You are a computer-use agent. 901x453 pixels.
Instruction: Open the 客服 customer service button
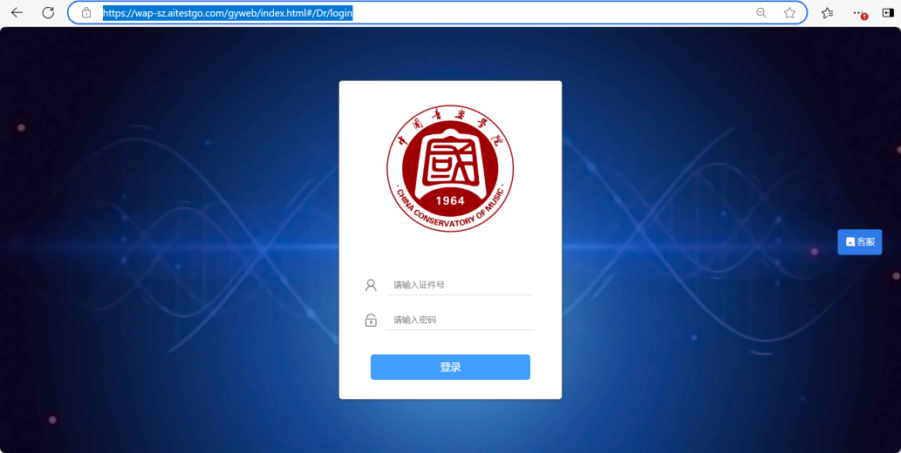coord(860,241)
